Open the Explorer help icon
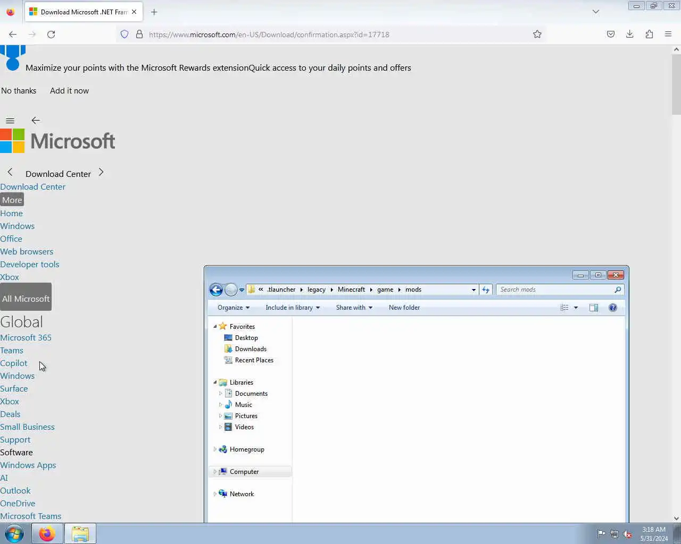Image resolution: width=681 pixels, height=544 pixels. (x=613, y=308)
